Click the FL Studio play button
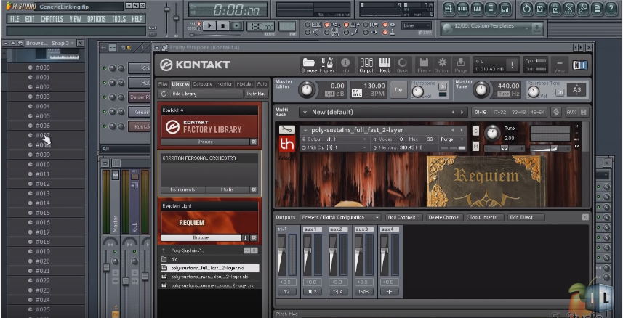This screenshot has height=318, width=623. coord(209,26)
